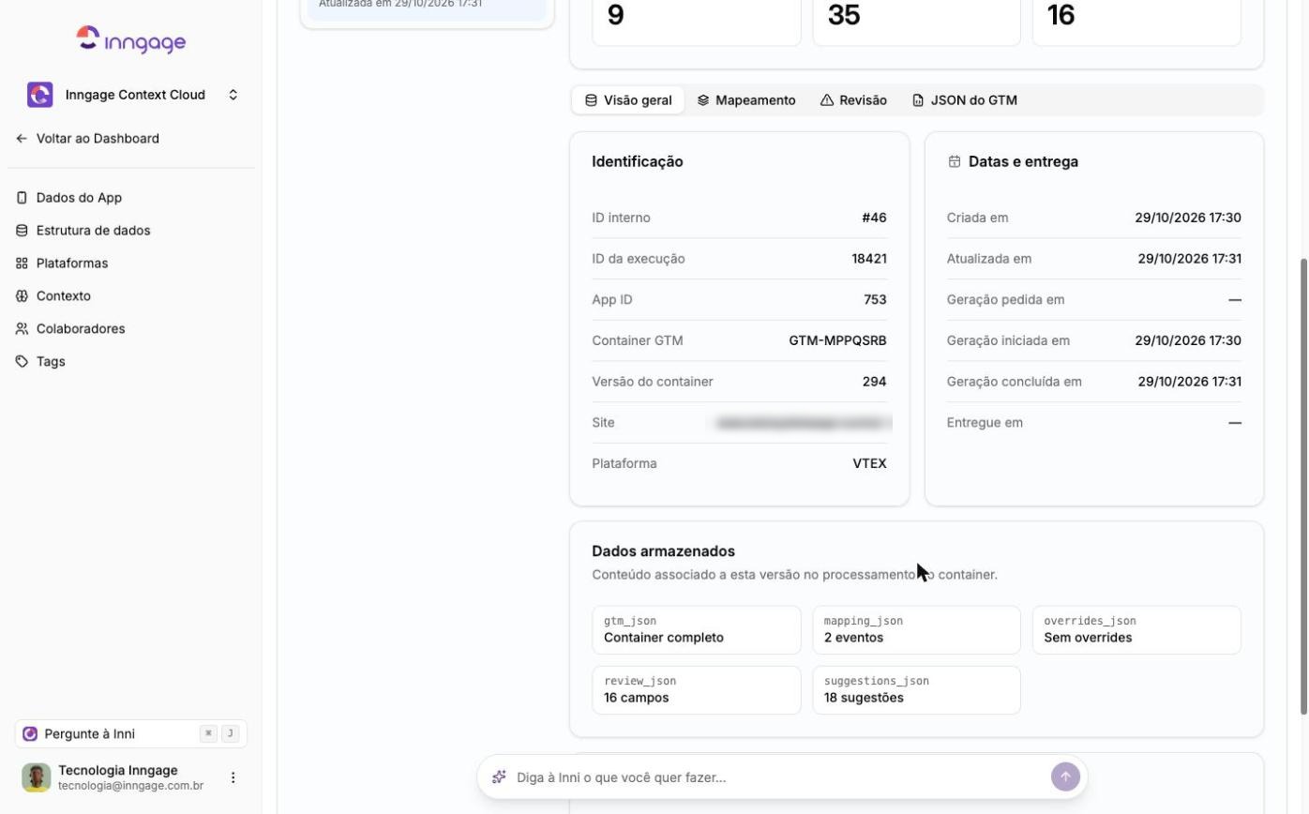The image size is (1309, 814).
Task: Select the Visão geral tab
Action: [x=628, y=100]
